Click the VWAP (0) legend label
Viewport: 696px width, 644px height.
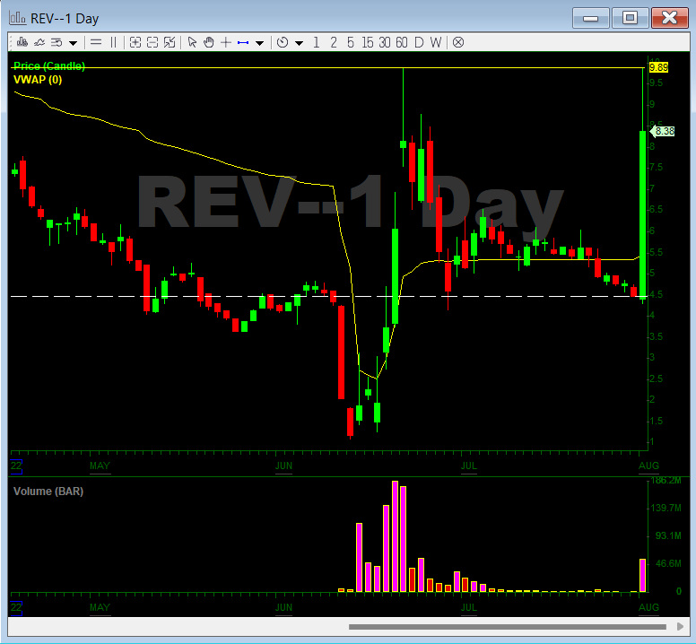(x=38, y=80)
